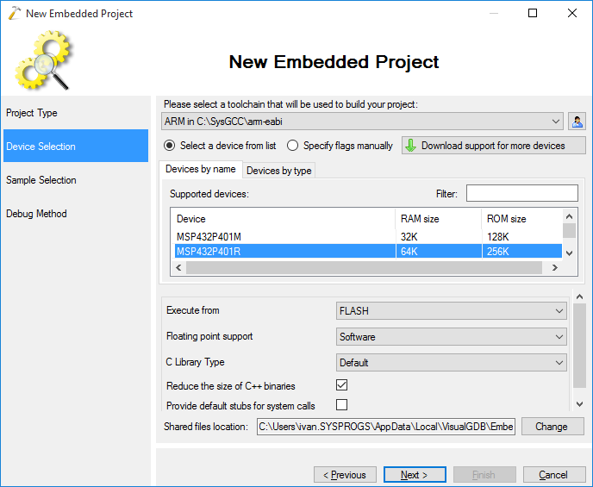Maximize the New Embedded Project window
This screenshot has height=487, width=593.
pyautogui.click(x=533, y=13)
